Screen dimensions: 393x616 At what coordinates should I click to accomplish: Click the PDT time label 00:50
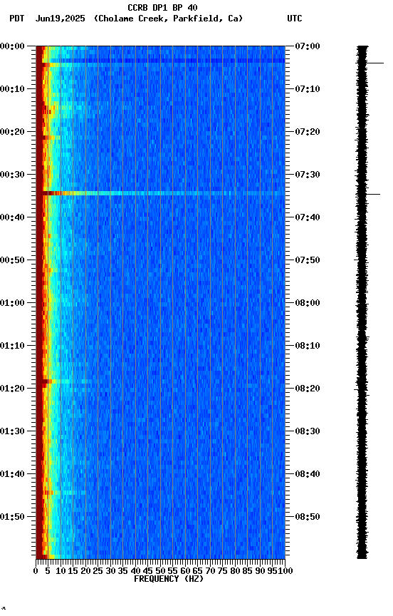(12, 260)
